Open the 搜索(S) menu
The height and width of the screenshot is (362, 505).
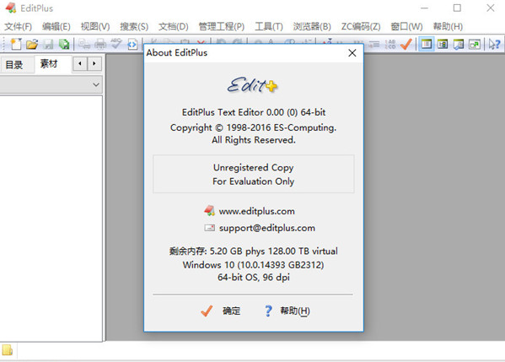pos(134,26)
